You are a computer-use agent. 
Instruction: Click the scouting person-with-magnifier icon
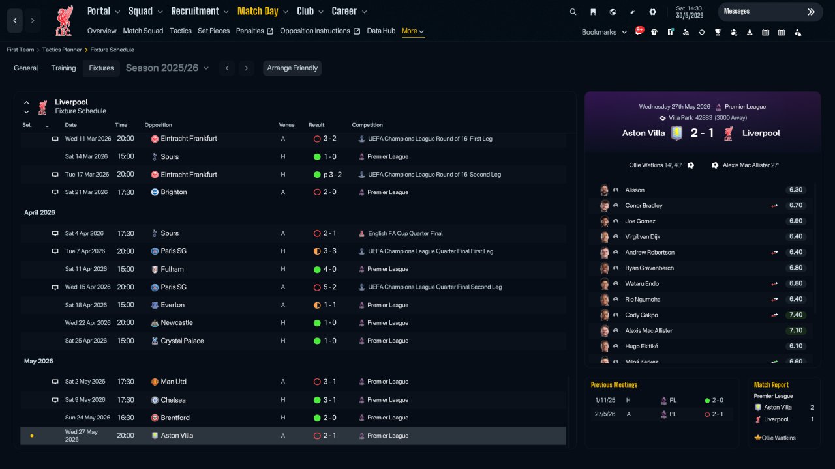pyautogui.click(x=686, y=32)
